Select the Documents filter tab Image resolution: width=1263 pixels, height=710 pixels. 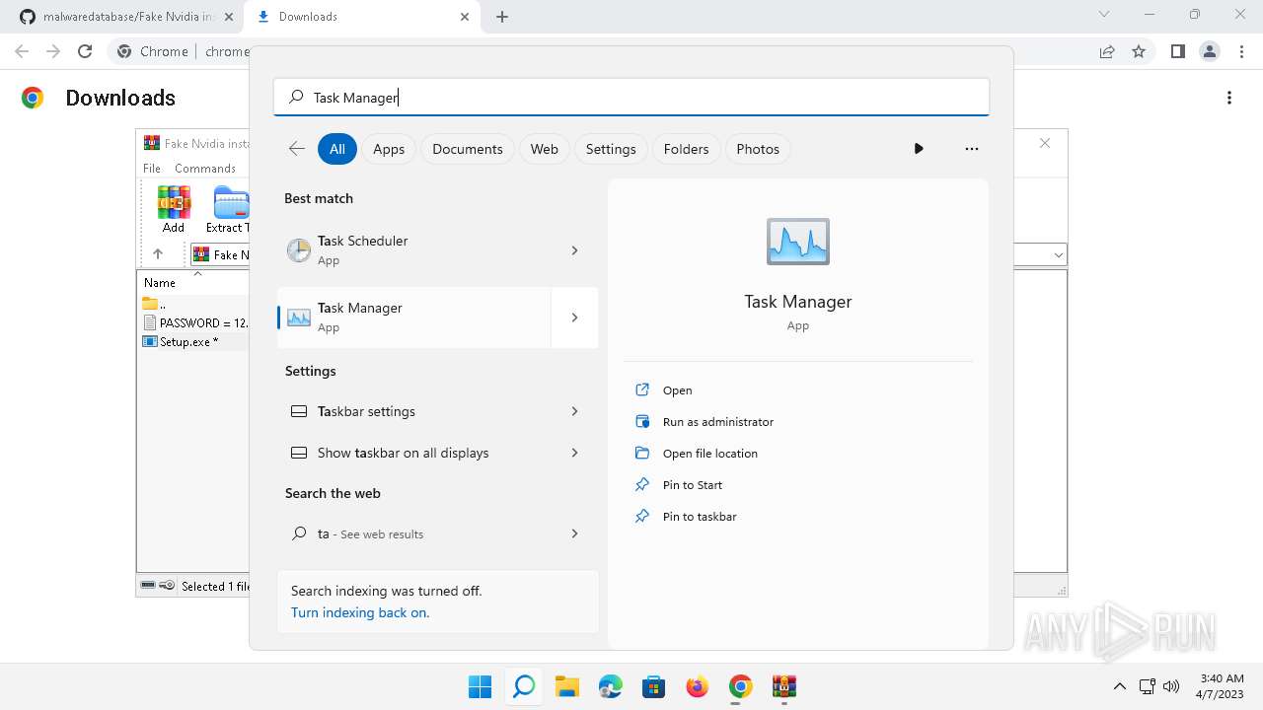pos(468,149)
